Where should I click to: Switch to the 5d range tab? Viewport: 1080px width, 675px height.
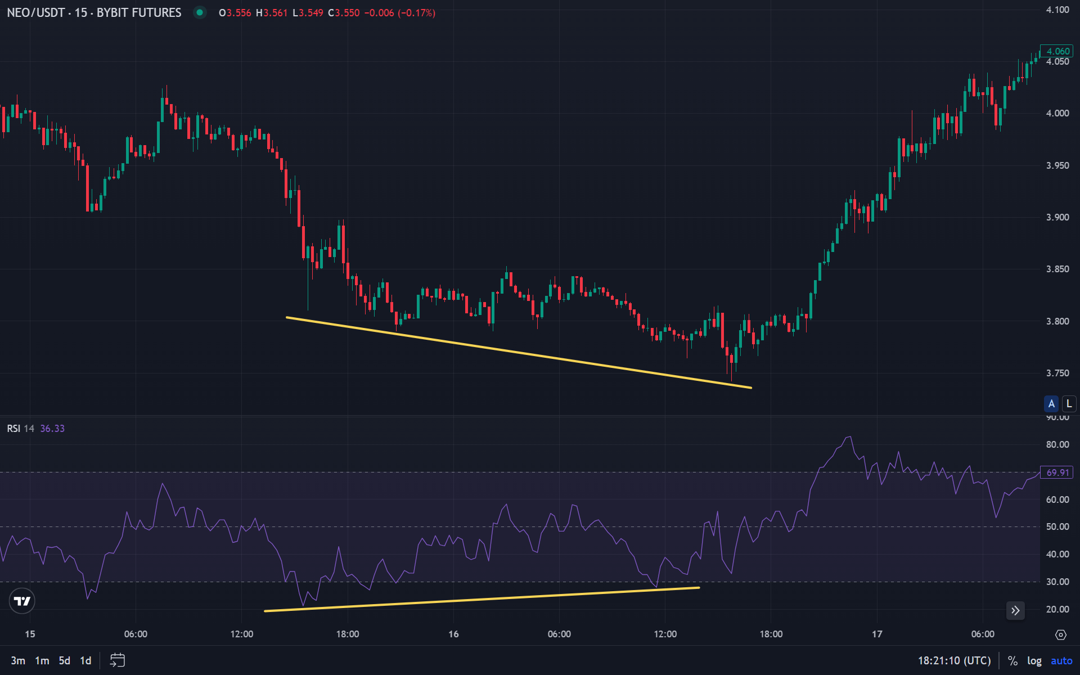[x=64, y=660]
